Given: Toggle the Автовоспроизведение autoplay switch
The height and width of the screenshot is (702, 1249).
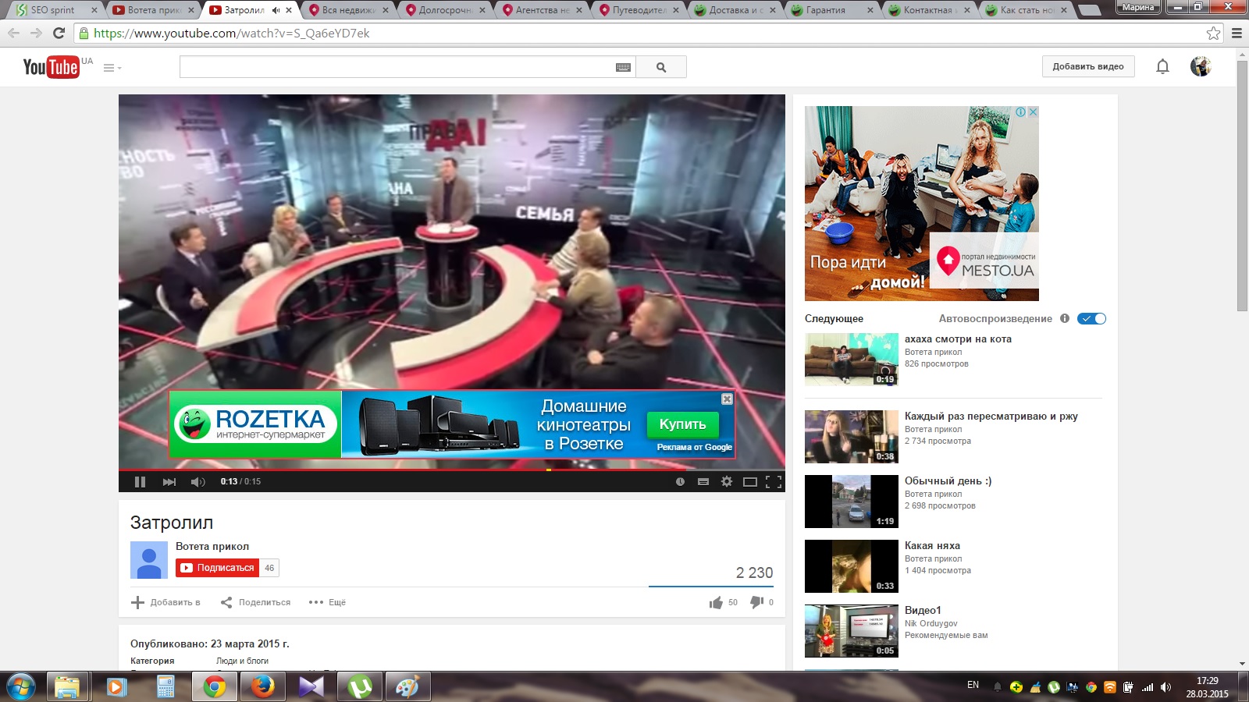Looking at the screenshot, I should [x=1091, y=318].
